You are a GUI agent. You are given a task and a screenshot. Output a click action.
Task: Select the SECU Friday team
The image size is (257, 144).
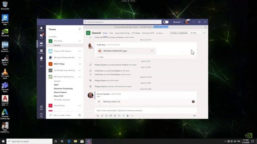(x=59, y=64)
